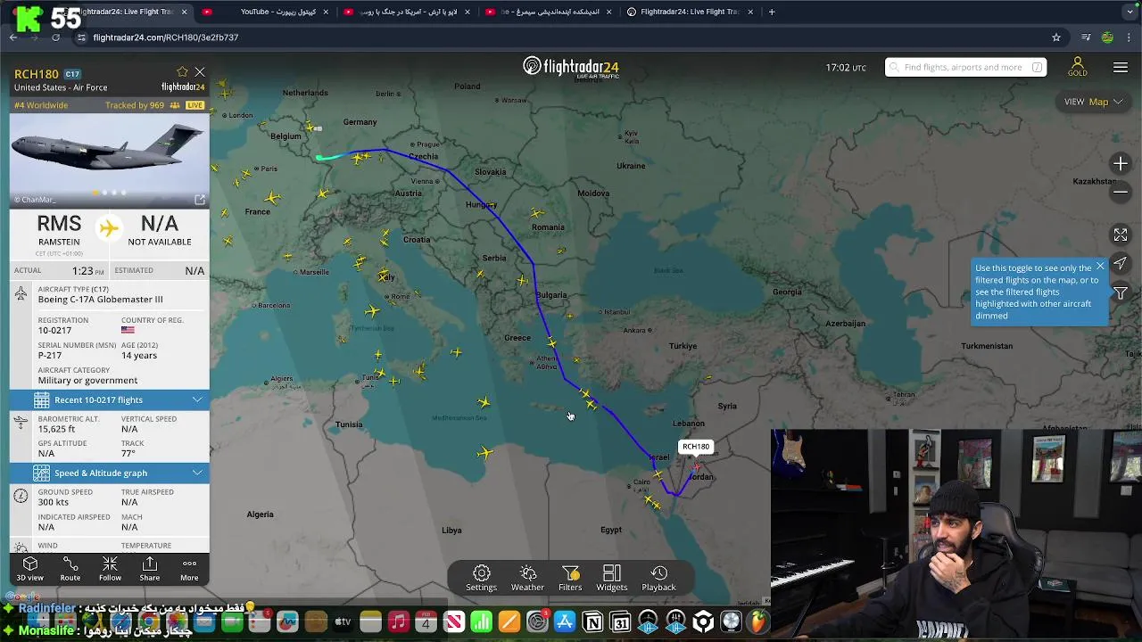Collapse the Speed & Altitude graph section
Viewport: 1142px width, 642px height.
click(x=109, y=473)
